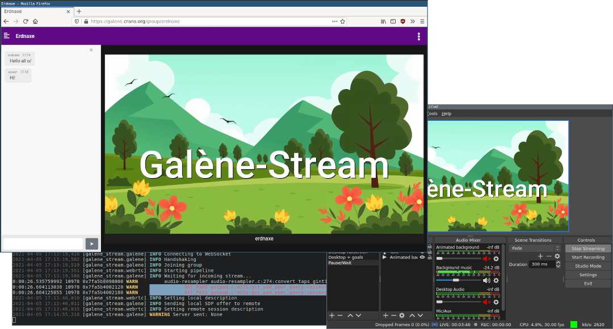This screenshot has width=613, height=329.
Task: Open page actions three-dot menu in URL bar
Action: 335,22
